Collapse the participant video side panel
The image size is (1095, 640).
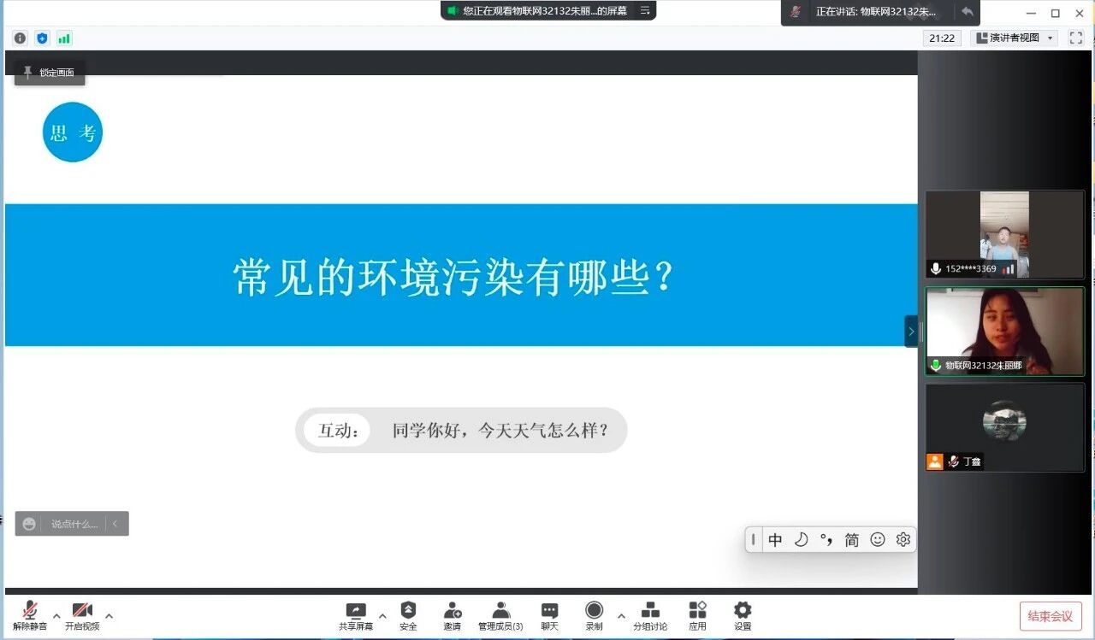(911, 332)
